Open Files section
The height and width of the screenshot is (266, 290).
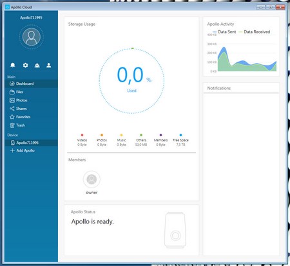pos(31,92)
